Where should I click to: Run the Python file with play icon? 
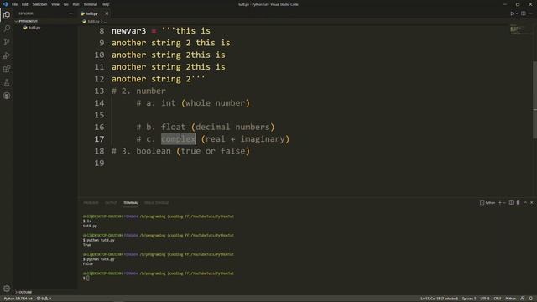tap(512, 13)
